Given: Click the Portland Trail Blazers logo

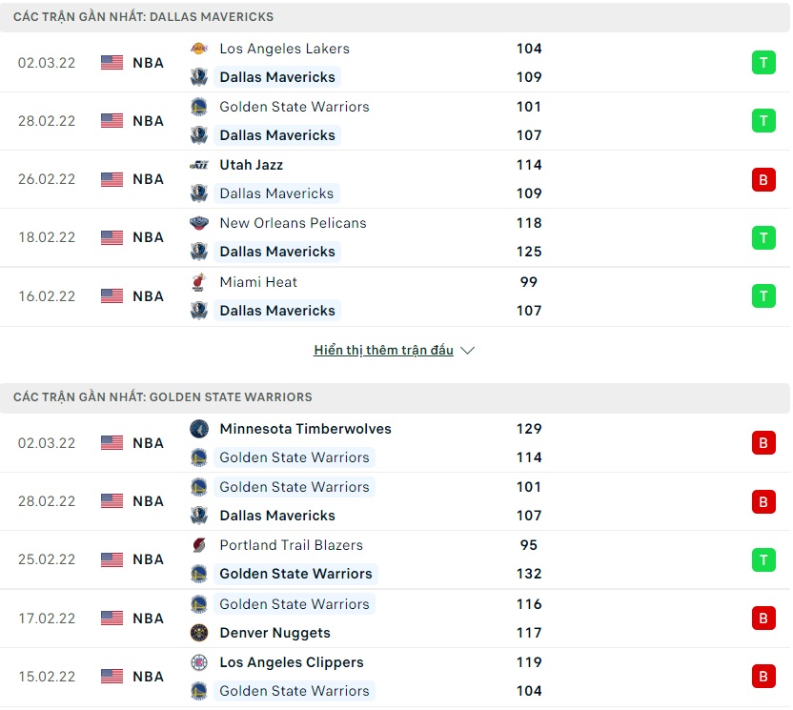Looking at the screenshot, I should tap(198, 545).
